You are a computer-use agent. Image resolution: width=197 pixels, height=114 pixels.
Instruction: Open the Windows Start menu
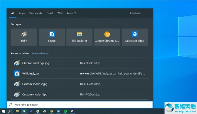(x=3, y=111)
